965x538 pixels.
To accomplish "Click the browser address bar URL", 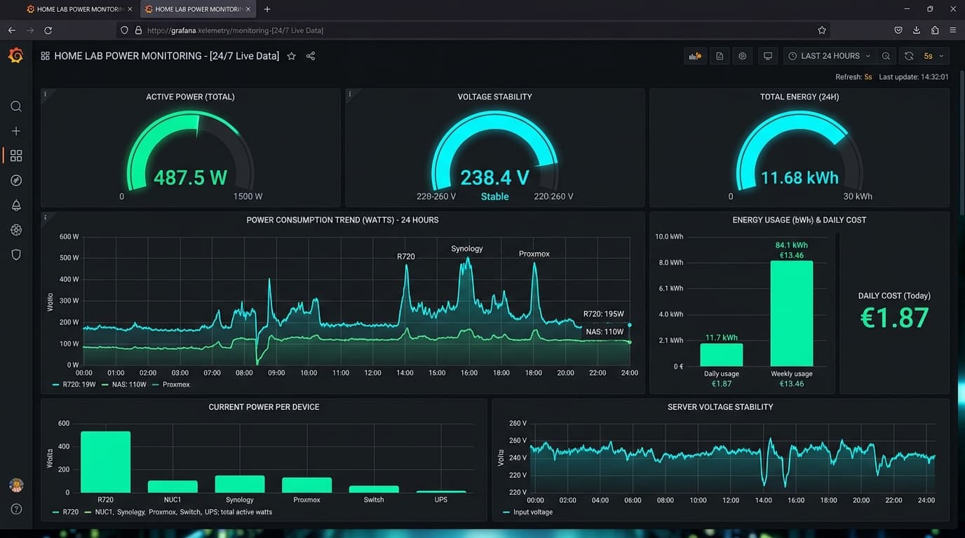I will pos(235,30).
